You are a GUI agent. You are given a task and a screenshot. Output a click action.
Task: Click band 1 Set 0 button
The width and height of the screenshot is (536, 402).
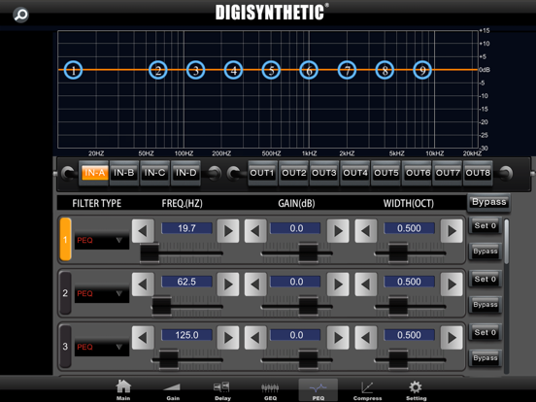pyautogui.click(x=486, y=225)
